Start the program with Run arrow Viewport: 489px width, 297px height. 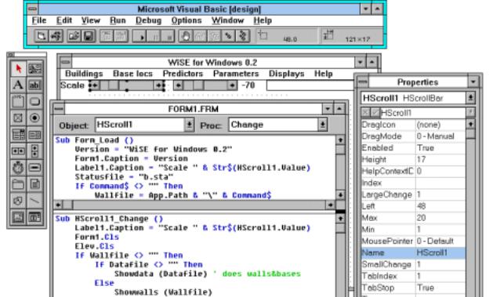coord(139,36)
